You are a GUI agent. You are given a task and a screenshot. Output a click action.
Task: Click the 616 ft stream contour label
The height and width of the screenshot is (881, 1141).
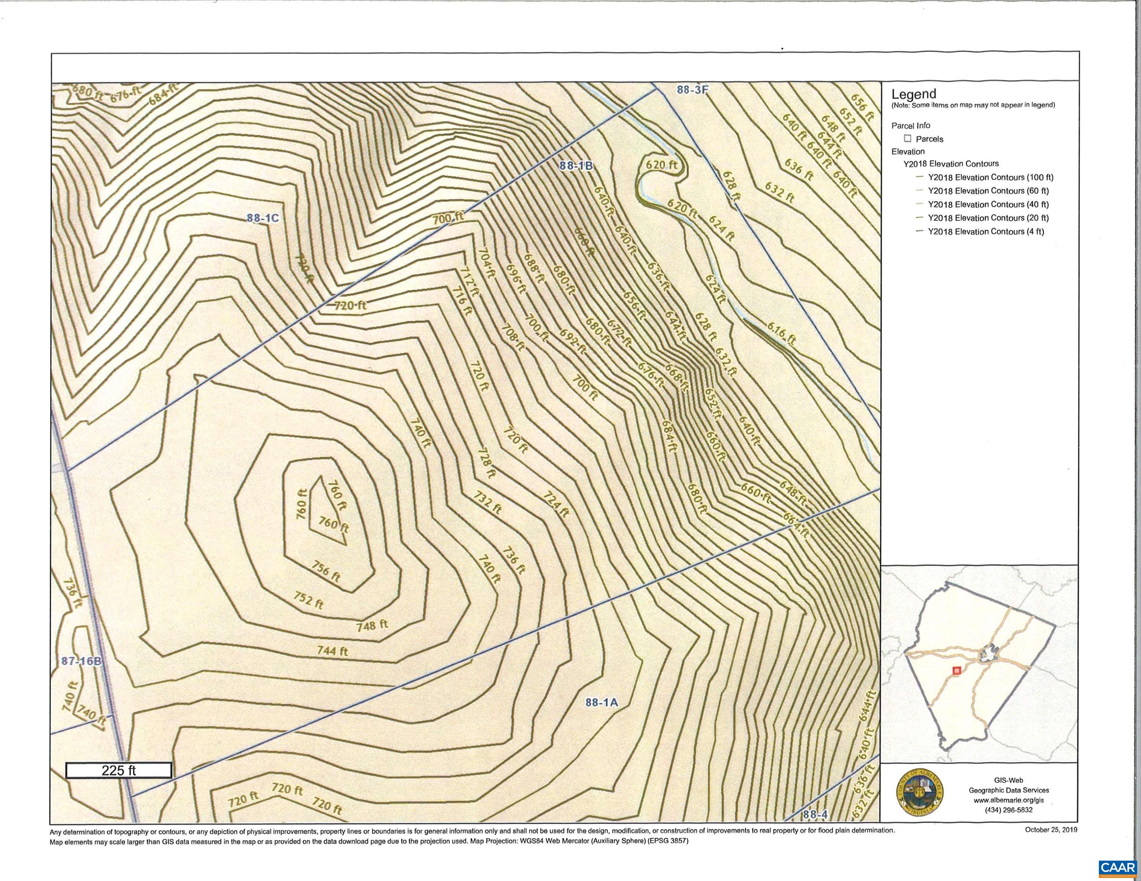[782, 333]
